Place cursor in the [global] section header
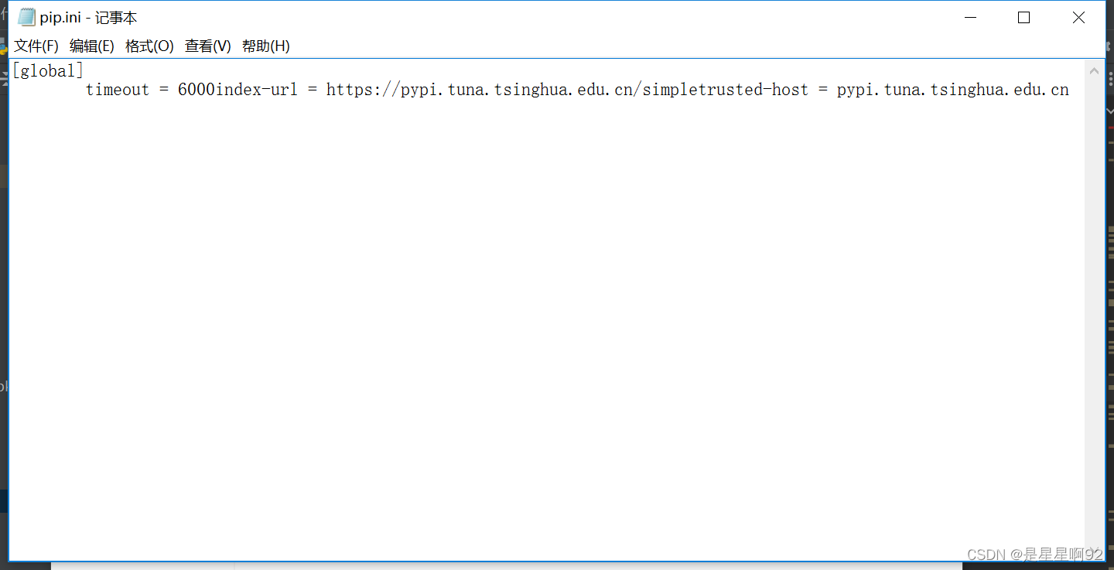 coord(48,71)
